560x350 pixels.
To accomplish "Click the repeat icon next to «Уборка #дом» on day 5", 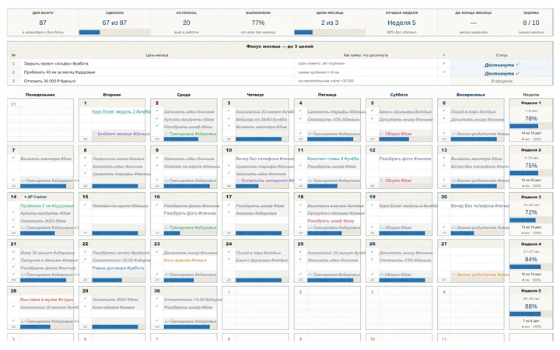I will pyautogui.click(x=381, y=134).
